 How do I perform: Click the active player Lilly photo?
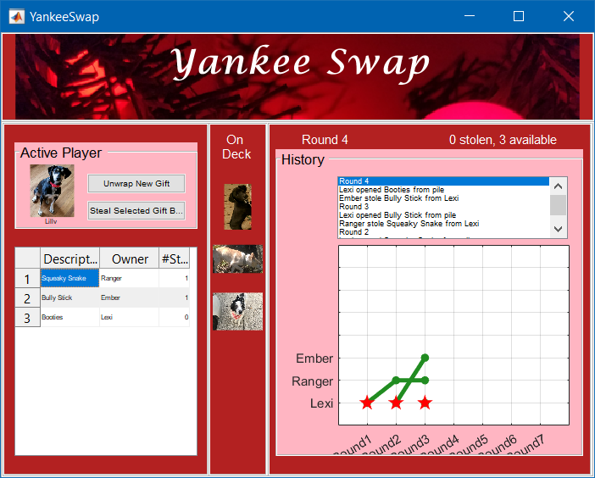tap(52, 190)
